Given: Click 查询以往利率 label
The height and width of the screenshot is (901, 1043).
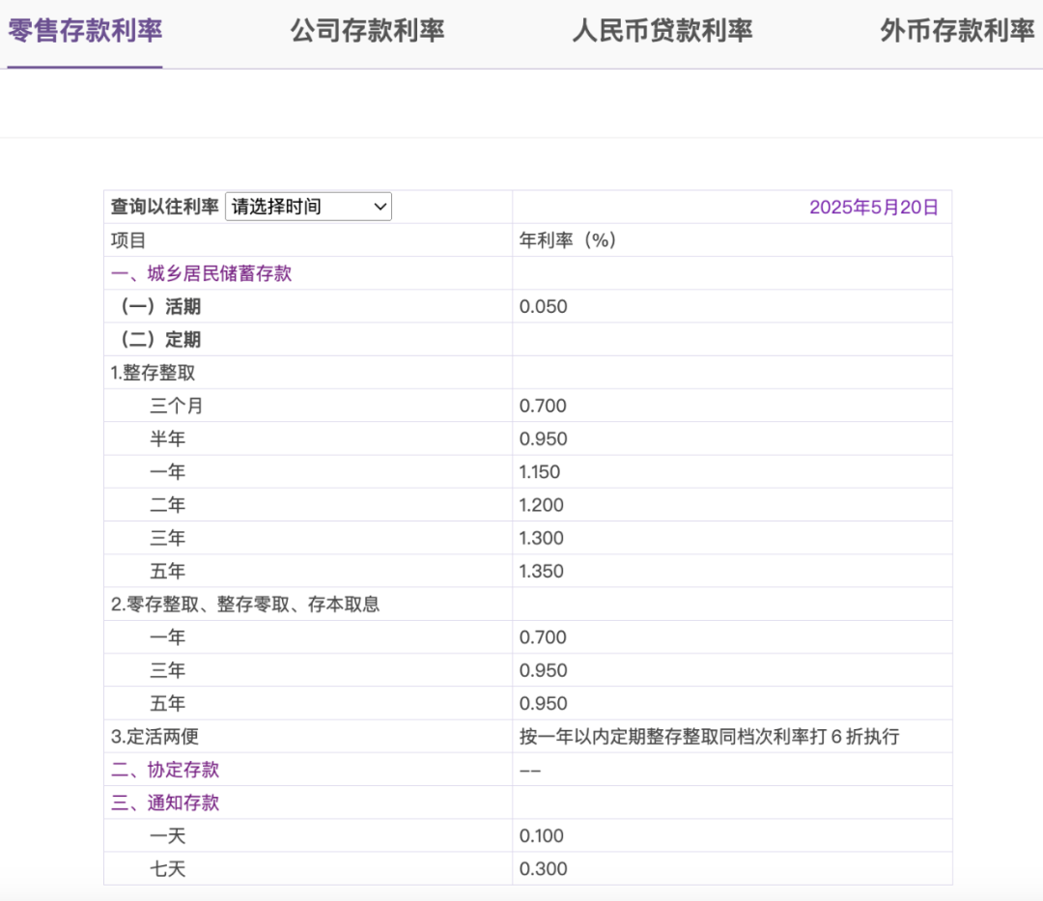Looking at the screenshot, I should pos(164,207).
